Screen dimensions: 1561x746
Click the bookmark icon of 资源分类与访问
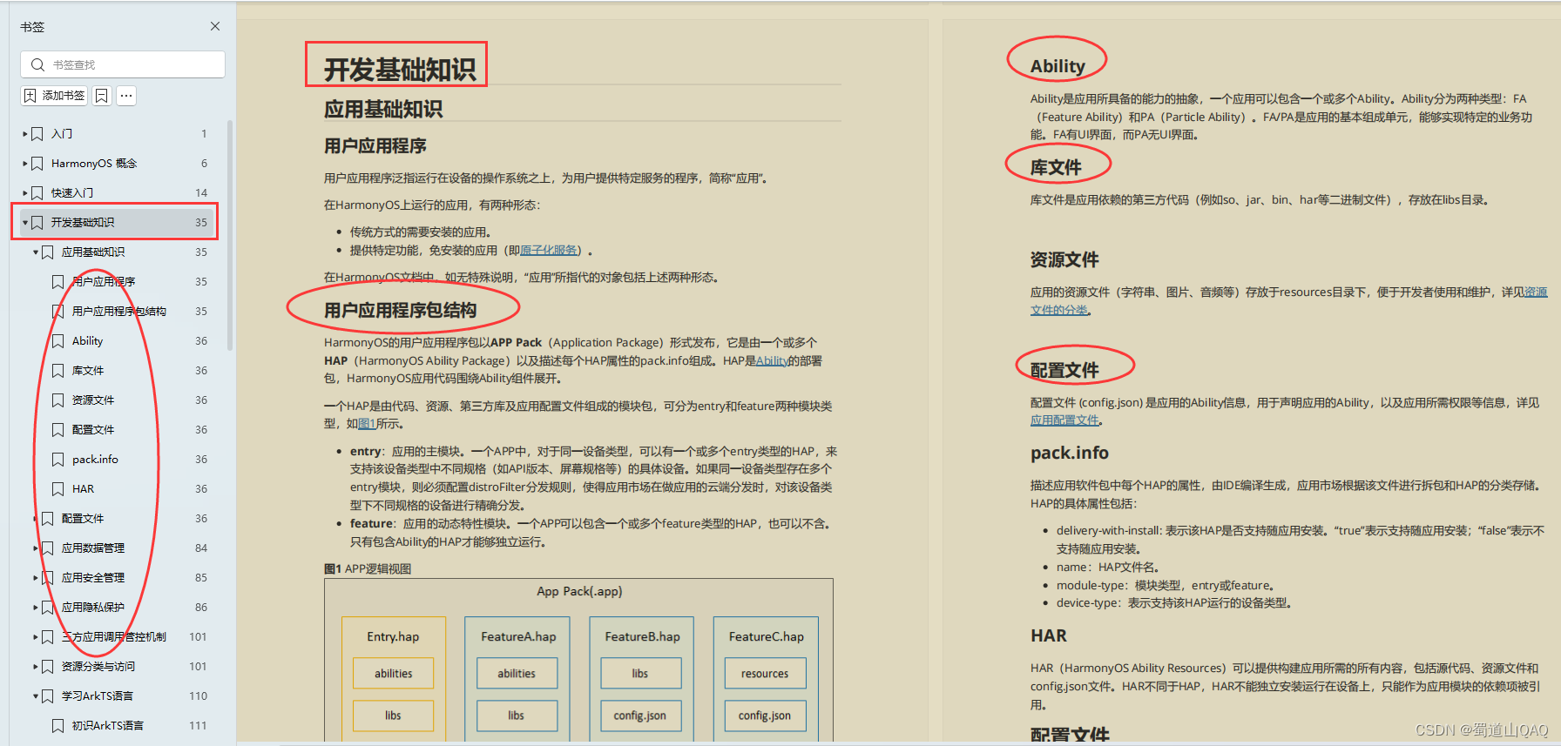pyautogui.click(x=48, y=667)
